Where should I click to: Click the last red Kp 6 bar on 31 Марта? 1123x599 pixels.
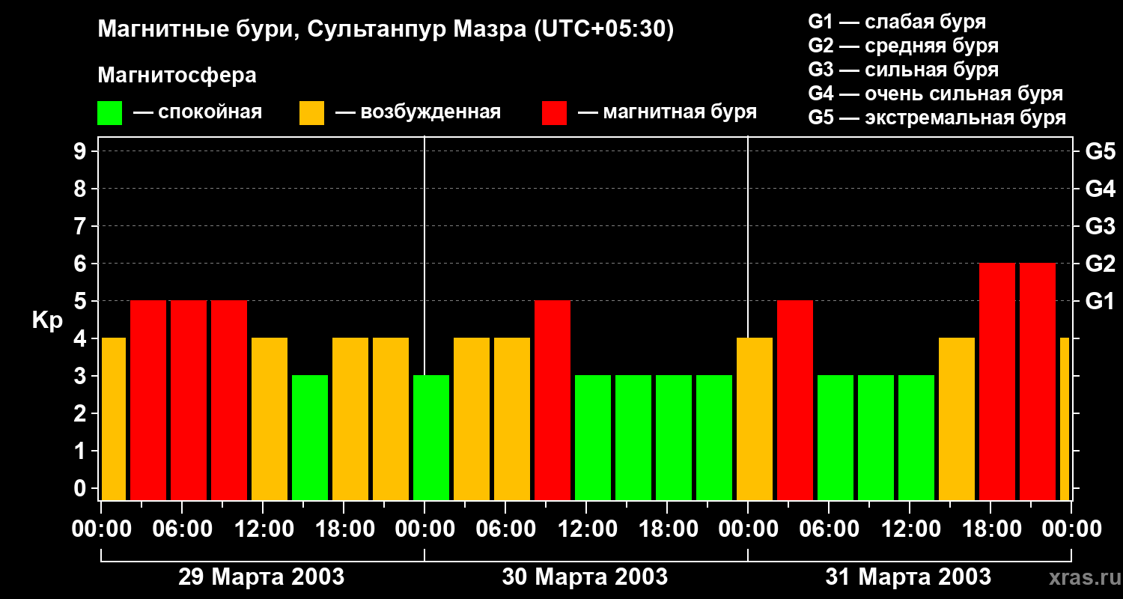click(1038, 382)
